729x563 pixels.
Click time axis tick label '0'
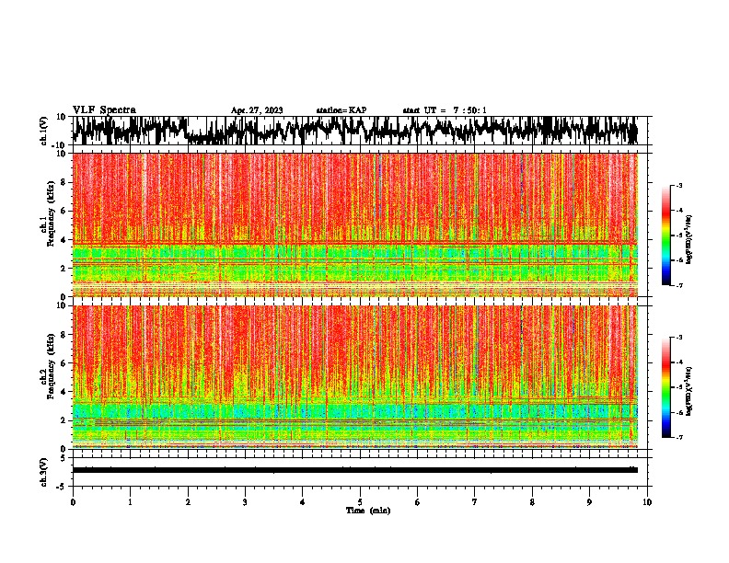click(x=73, y=502)
